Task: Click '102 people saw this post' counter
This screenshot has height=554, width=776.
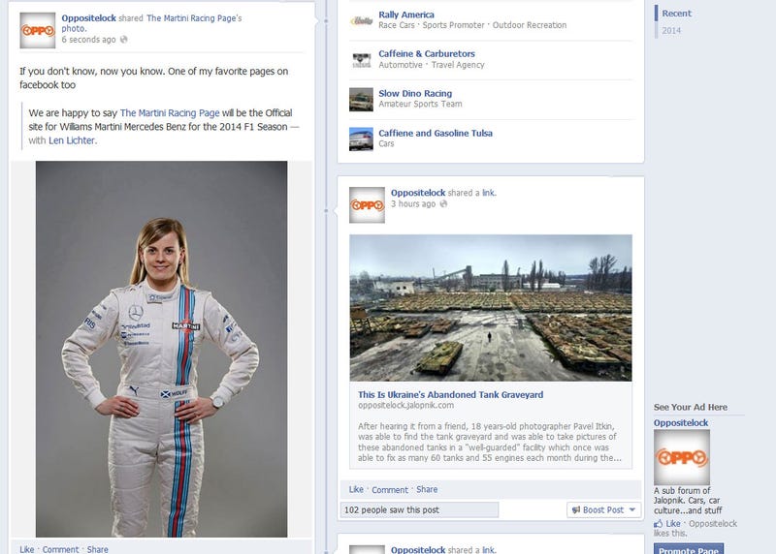Action: [419, 509]
